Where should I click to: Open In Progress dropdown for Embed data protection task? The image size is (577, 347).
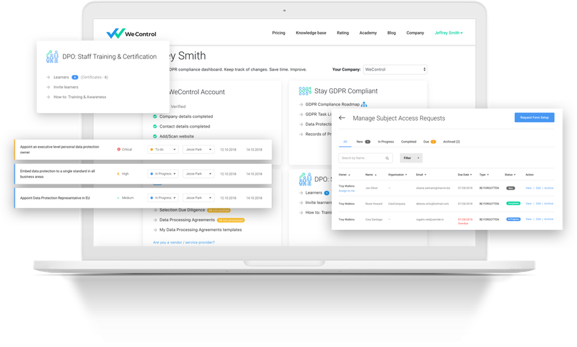163,174
